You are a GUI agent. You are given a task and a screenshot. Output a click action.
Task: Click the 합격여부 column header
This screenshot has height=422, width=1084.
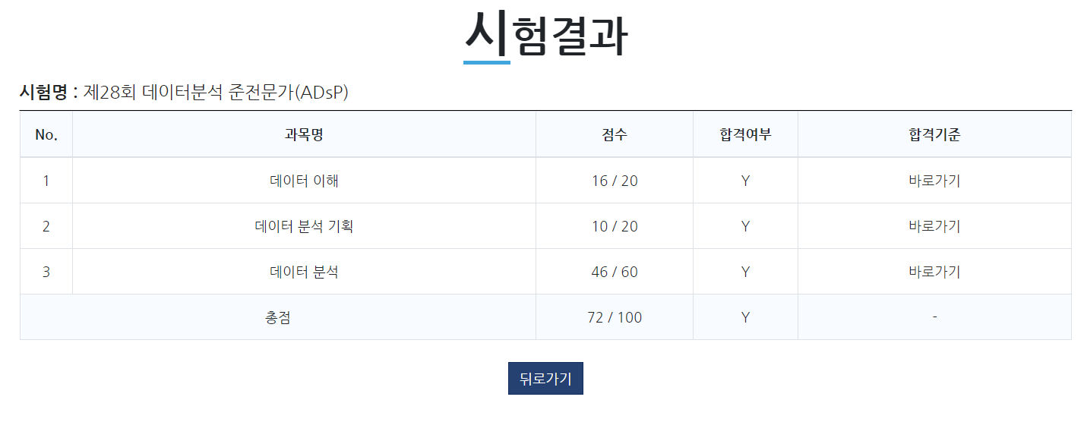[745, 135]
